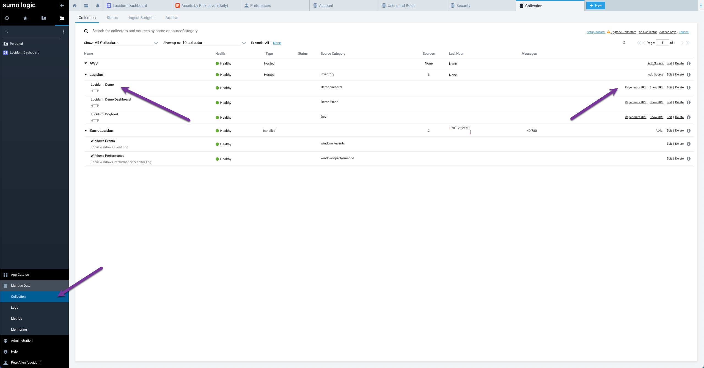Screen dimensions: 704x368
Task: Switch to the Status tab
Action: [112, 18]
